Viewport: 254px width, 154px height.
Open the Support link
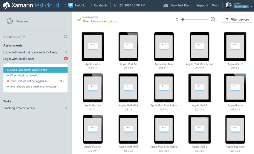202,5
